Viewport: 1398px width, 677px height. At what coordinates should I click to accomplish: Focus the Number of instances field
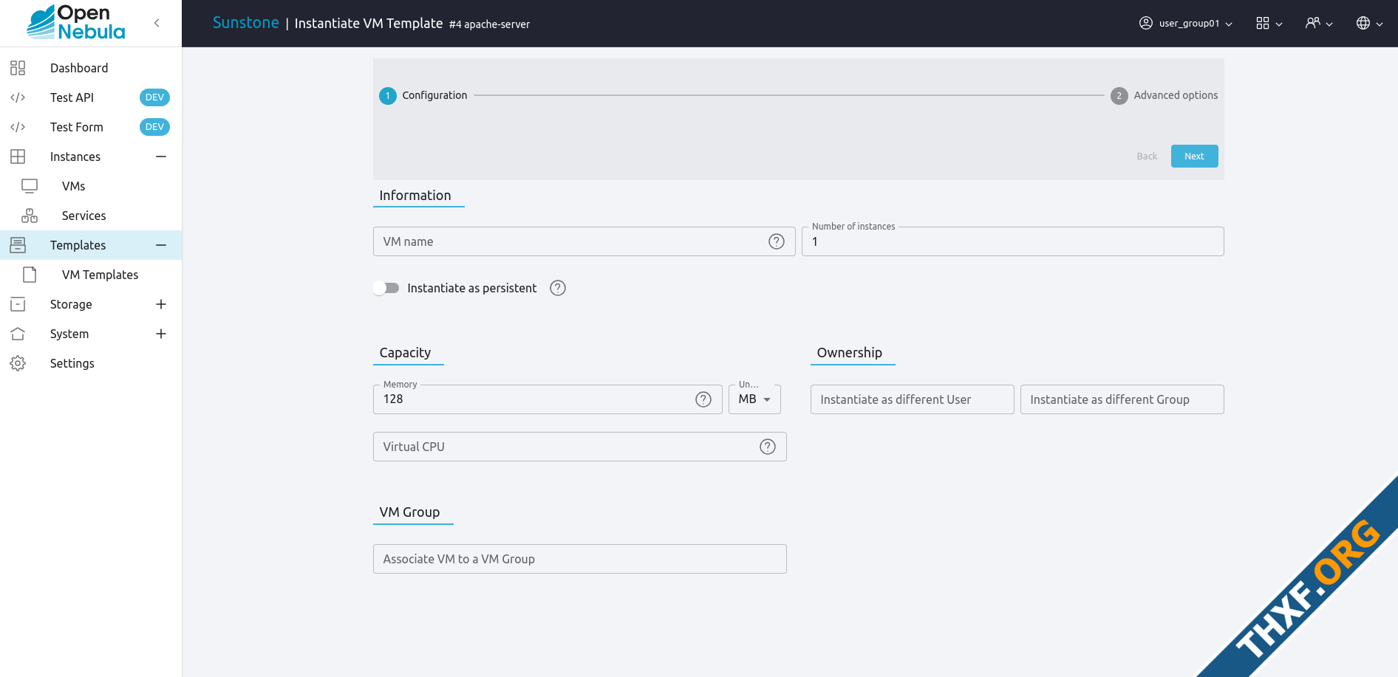point(1012,241)
